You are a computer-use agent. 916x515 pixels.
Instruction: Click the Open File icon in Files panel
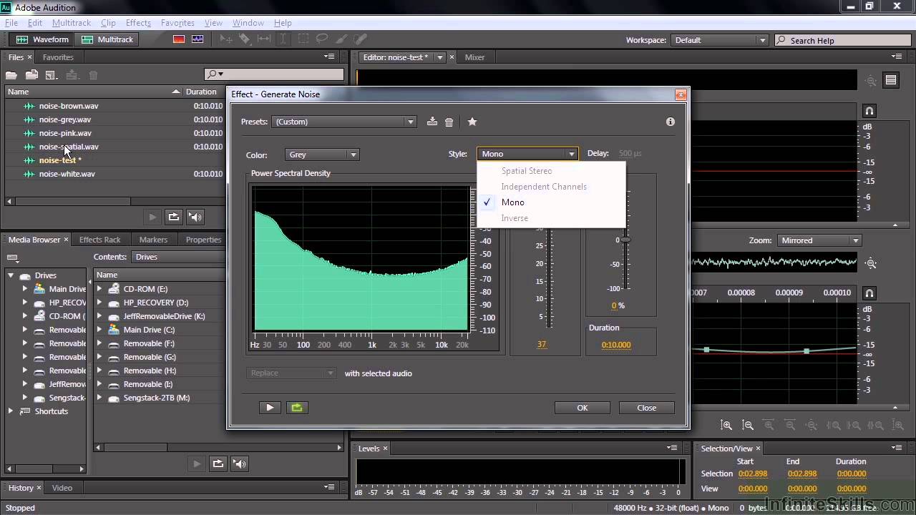(11, 74)
